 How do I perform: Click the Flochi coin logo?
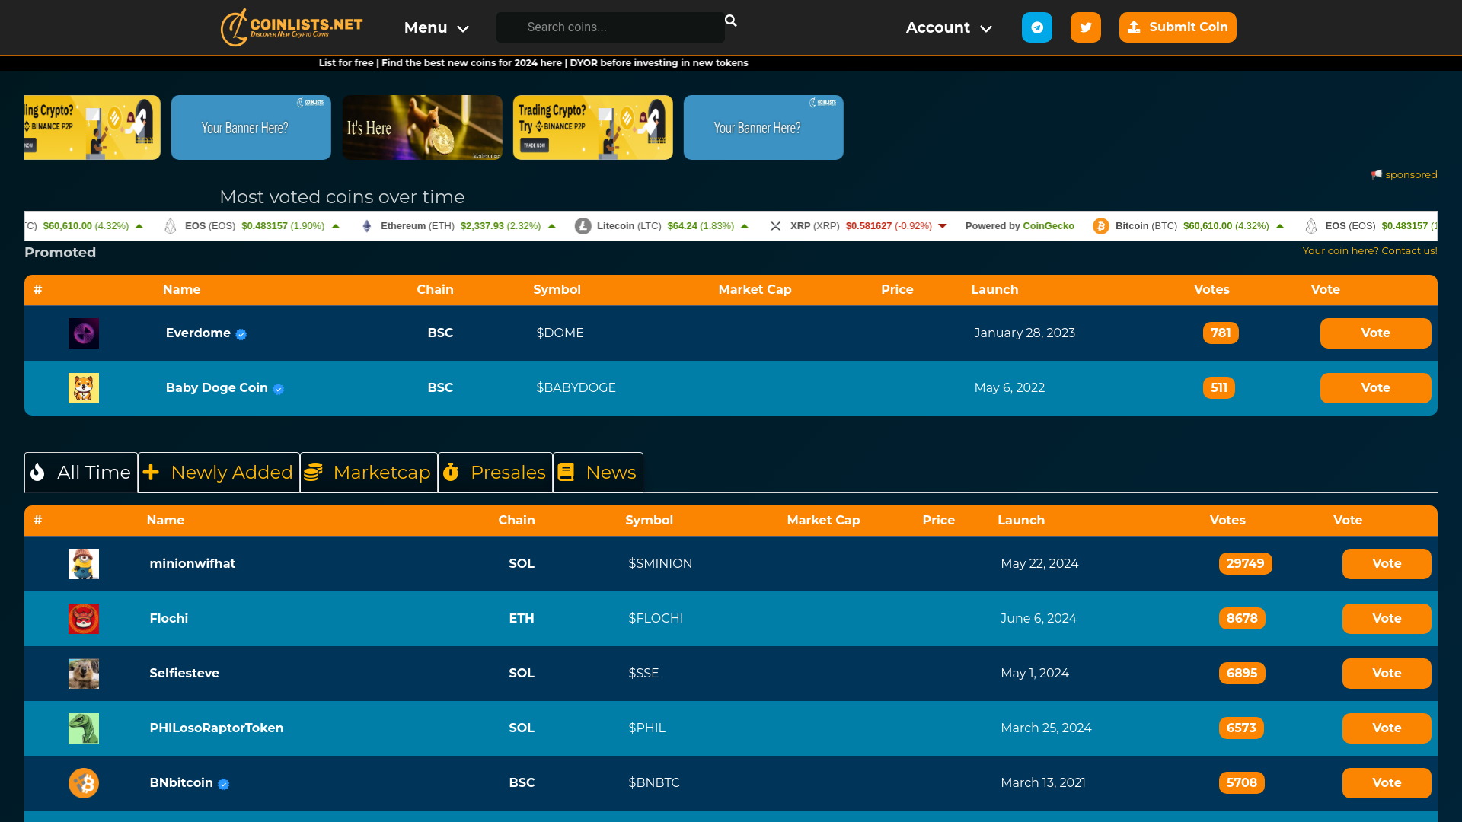(x=84, y=619)
